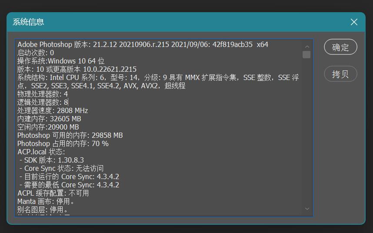Click the 目前运行的 Core Sync line
373x233 pixels.
tap(69, 176)
